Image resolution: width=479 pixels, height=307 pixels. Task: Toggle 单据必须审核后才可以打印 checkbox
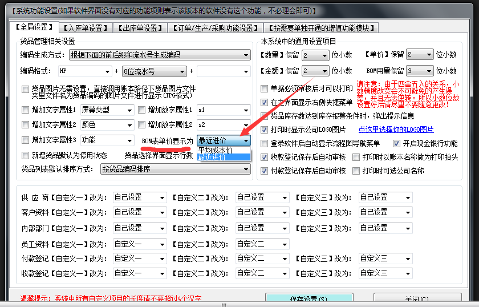tap(265, 89)
